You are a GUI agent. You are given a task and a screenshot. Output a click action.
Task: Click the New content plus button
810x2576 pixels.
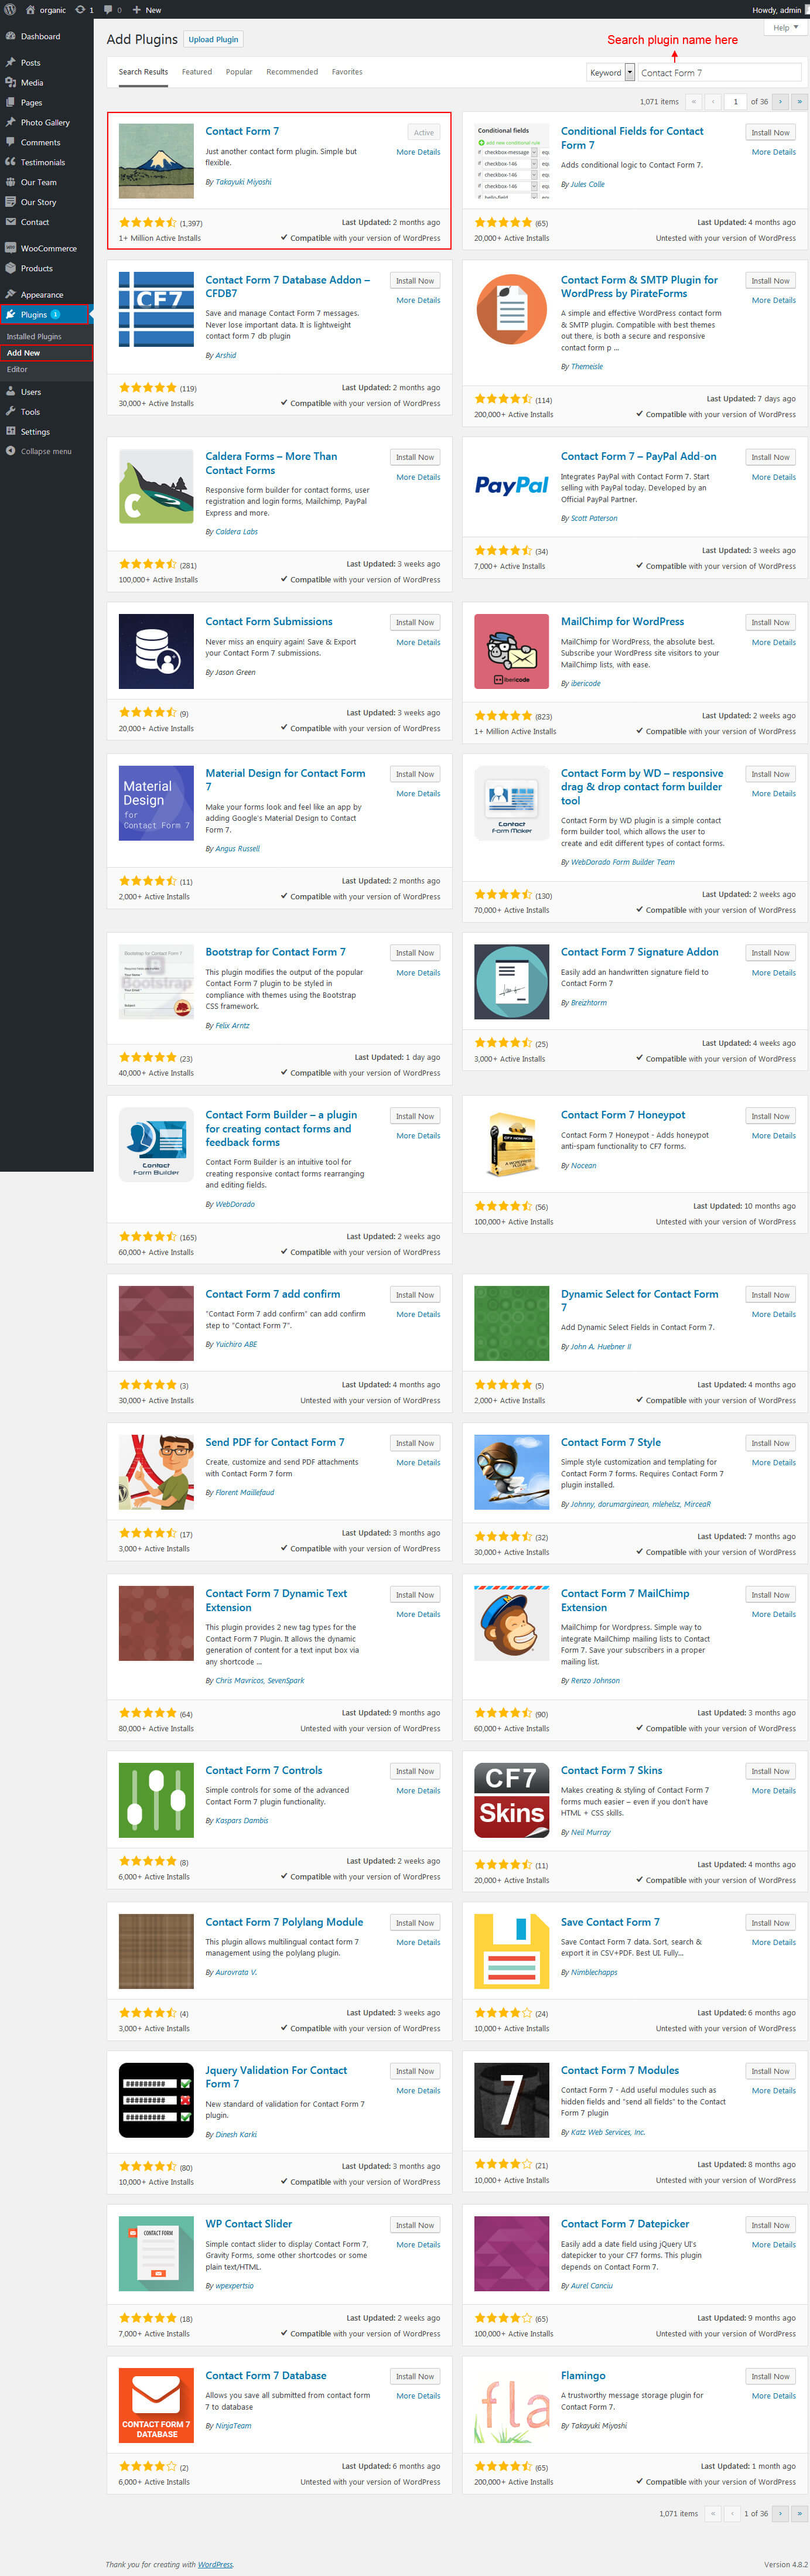[147, 10]
